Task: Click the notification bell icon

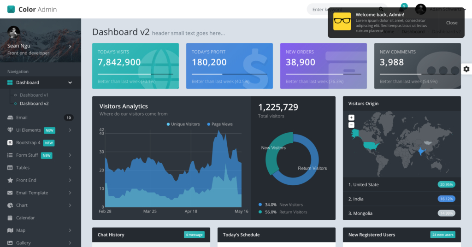Action: [401, 9]
